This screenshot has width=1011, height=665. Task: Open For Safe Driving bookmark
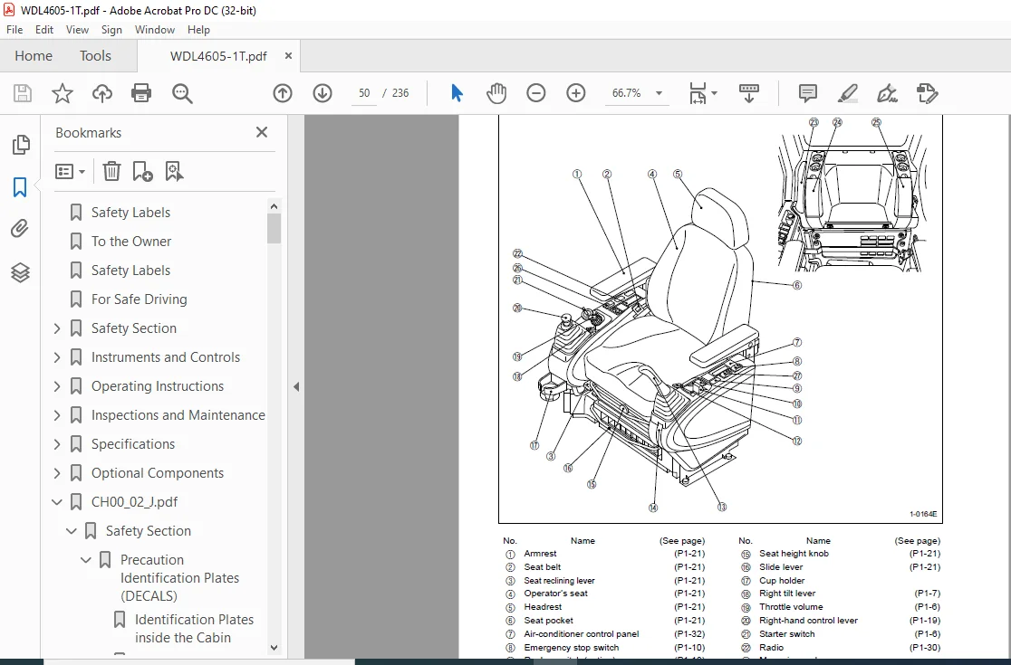(140, 299)
